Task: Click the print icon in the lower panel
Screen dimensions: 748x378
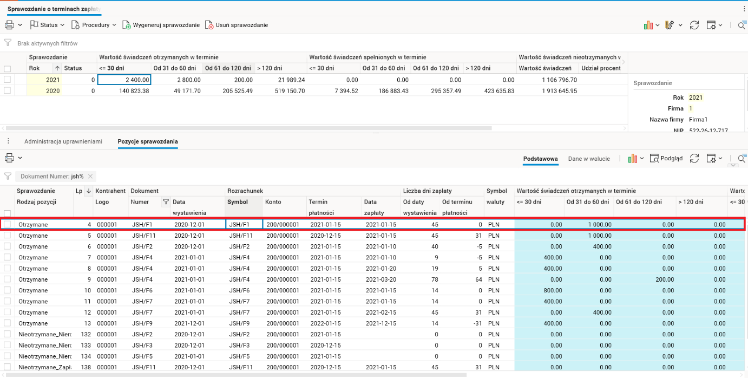Action: click(9, 158)
